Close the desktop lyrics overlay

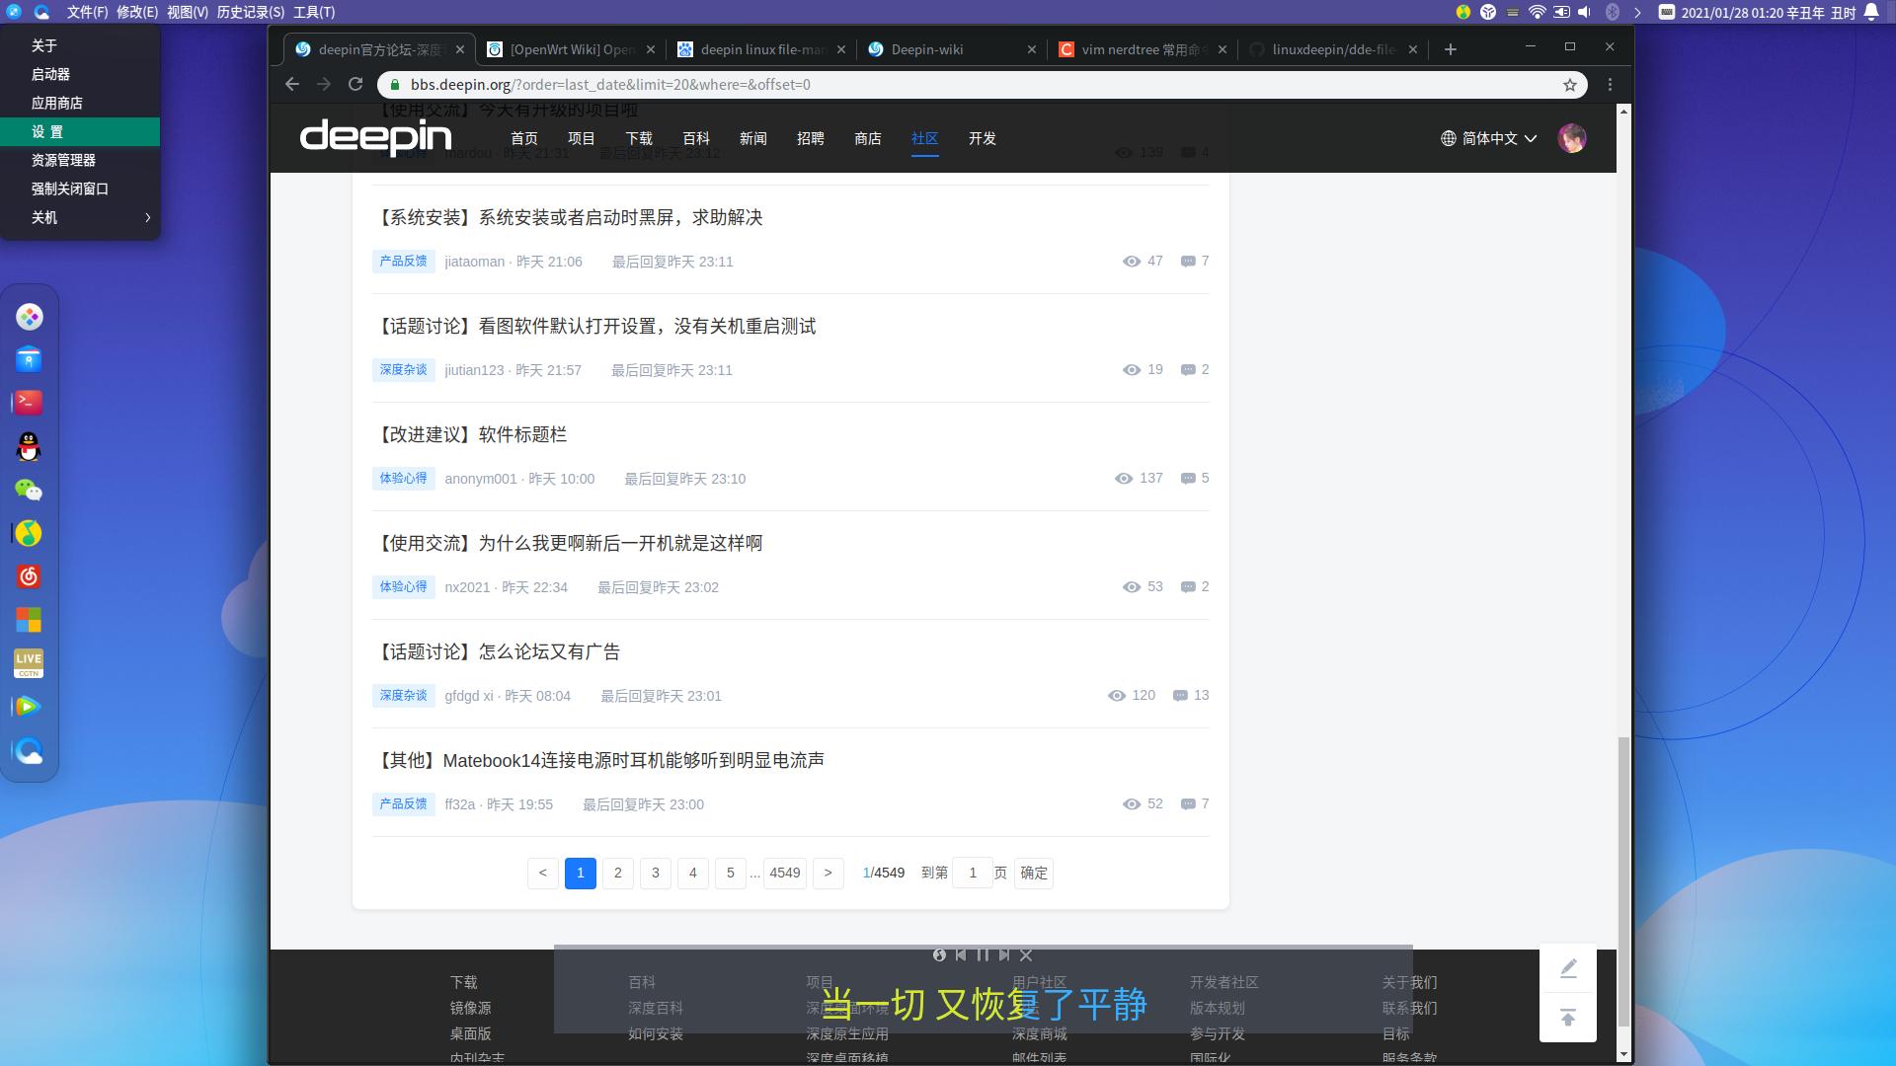coord(1026,954)
